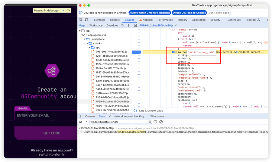Click the step over debugger icon
272x162 pixels.
pyautogui.click(x=68, y=11)
